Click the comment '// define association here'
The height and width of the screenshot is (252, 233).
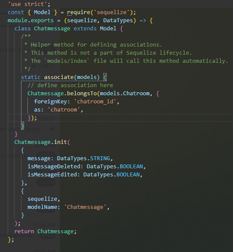[x=70, y=85]
